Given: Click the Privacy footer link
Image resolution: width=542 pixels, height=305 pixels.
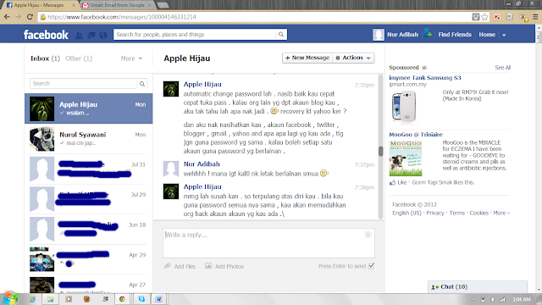Looking at the screenshot, I should click(435, 213).
